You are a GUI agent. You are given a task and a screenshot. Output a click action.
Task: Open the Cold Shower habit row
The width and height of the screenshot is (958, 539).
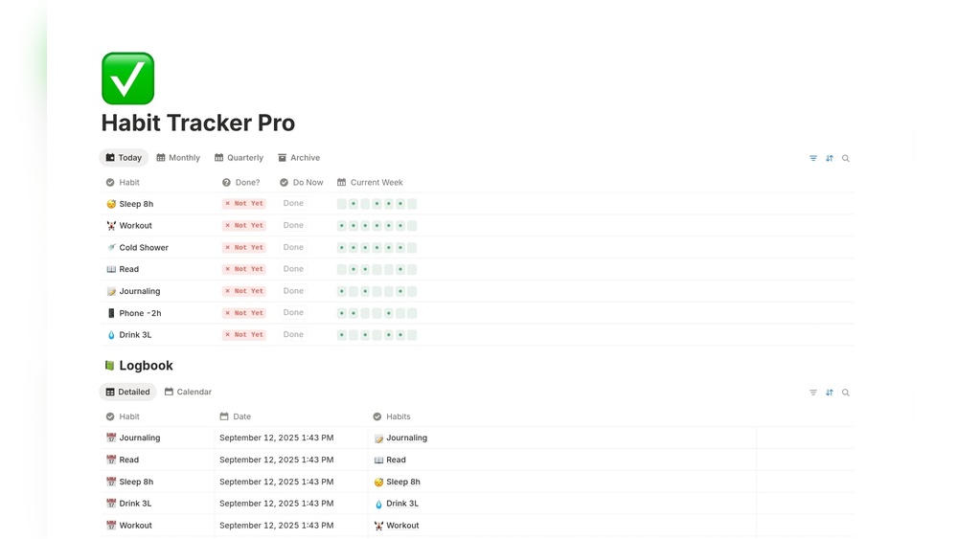click(x=144, y=247)
